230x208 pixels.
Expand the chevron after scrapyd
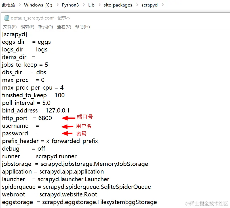tap(163, 5)
